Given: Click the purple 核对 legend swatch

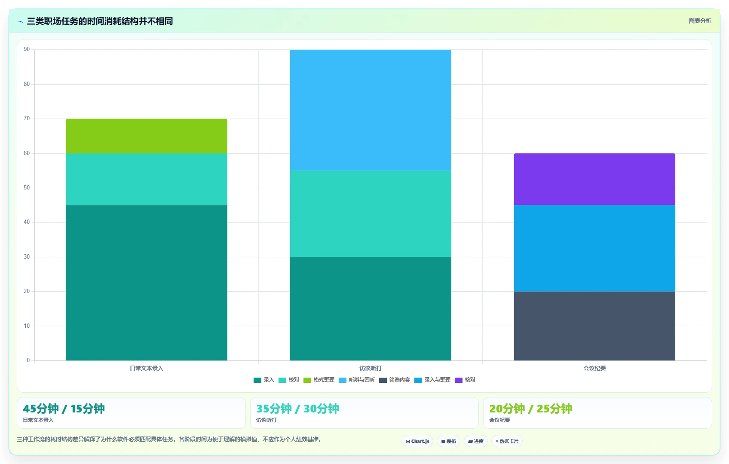Looking at the screenshot, I should tap(459, 380).
